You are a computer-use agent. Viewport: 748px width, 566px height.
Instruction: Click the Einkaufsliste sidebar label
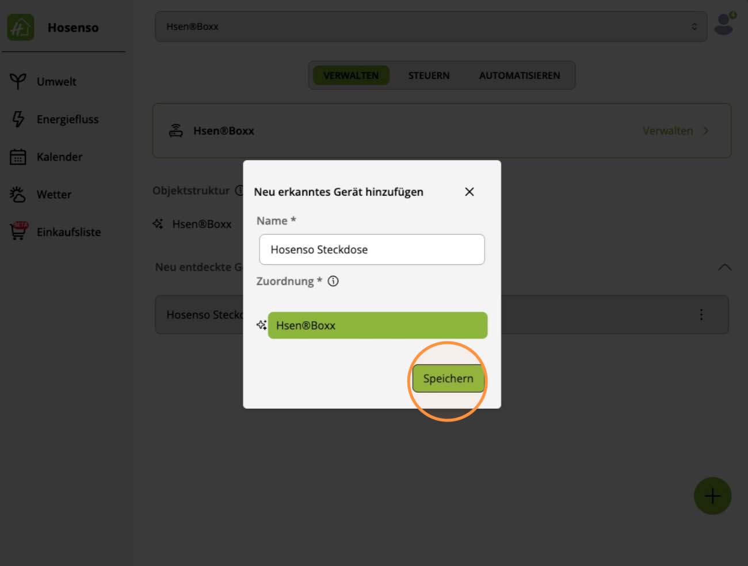(x=69, y=232)
